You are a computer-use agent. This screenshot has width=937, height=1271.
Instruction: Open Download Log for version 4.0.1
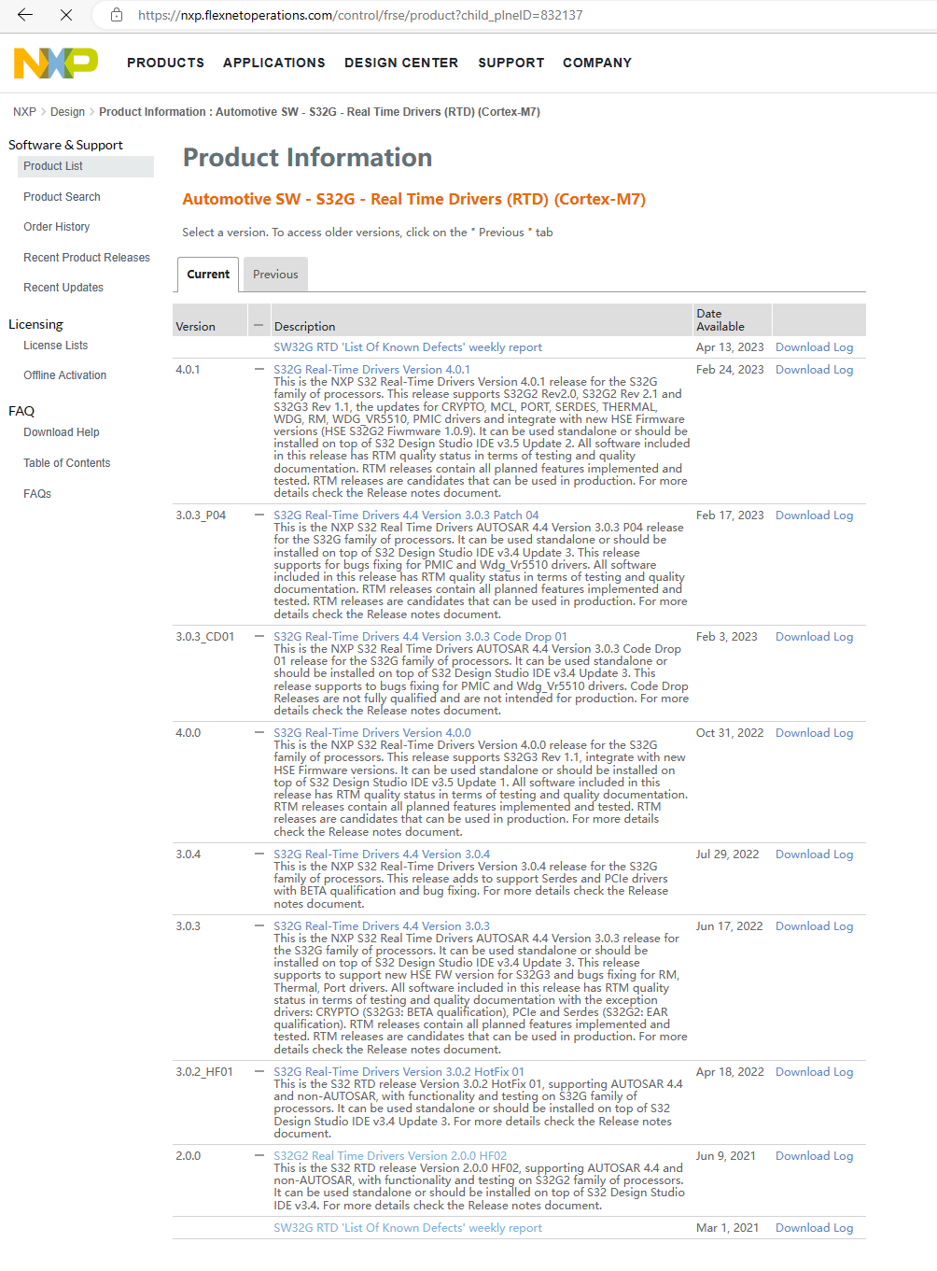814,369
